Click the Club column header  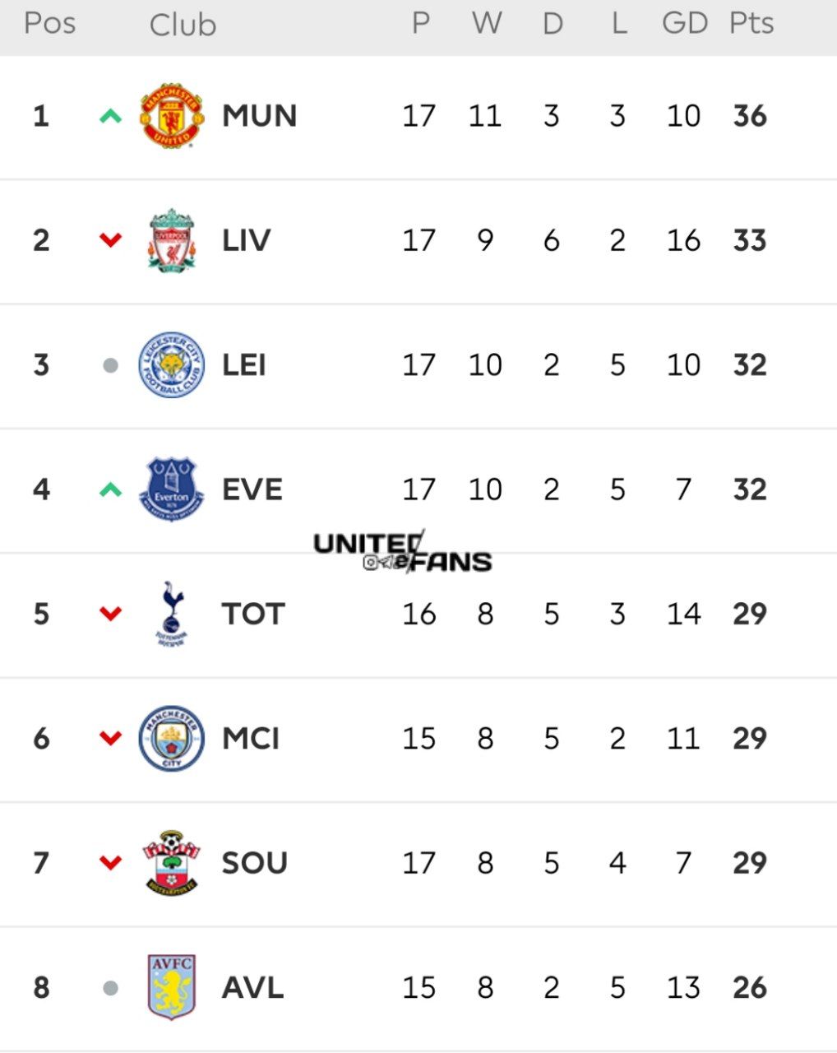pyautogui.click(x=183, y=25)
